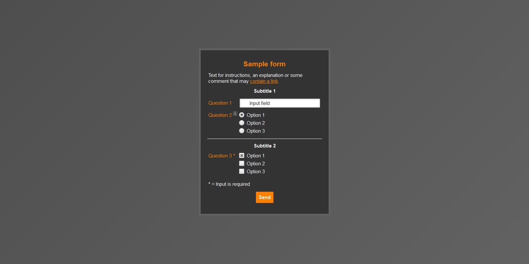Click the Question 1 input field
Viewport: 529px width, 264px height.
click(280, 103)
